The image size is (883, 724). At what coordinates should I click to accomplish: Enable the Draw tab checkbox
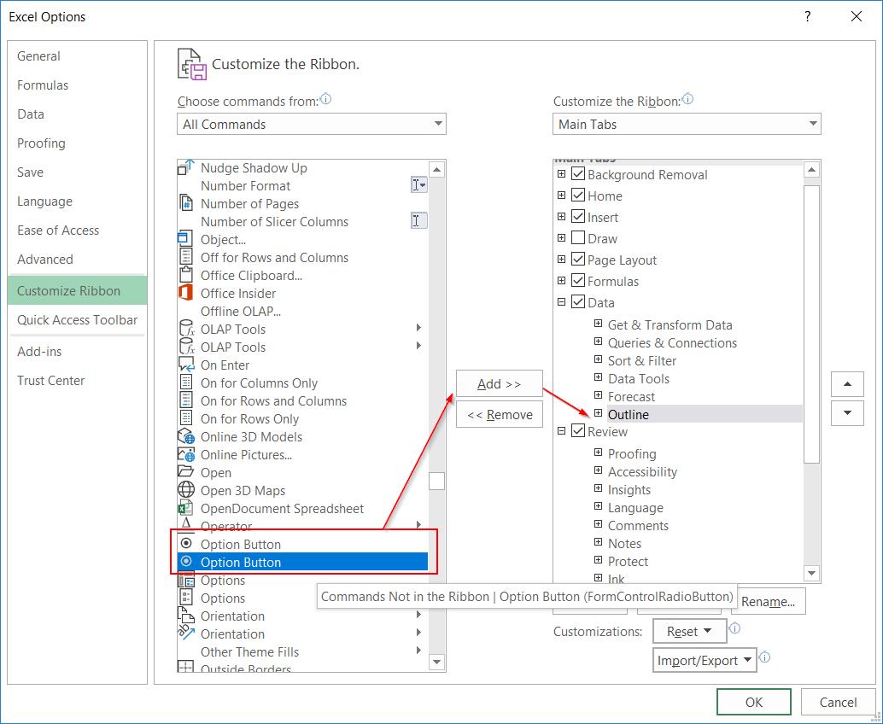tap(579, 238)
